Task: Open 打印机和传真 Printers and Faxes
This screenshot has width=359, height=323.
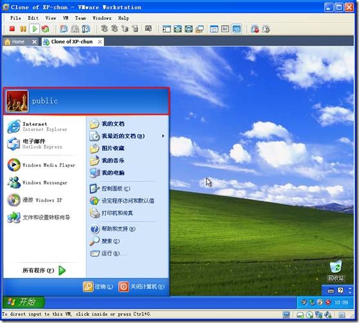Action: tap(127, 213)
